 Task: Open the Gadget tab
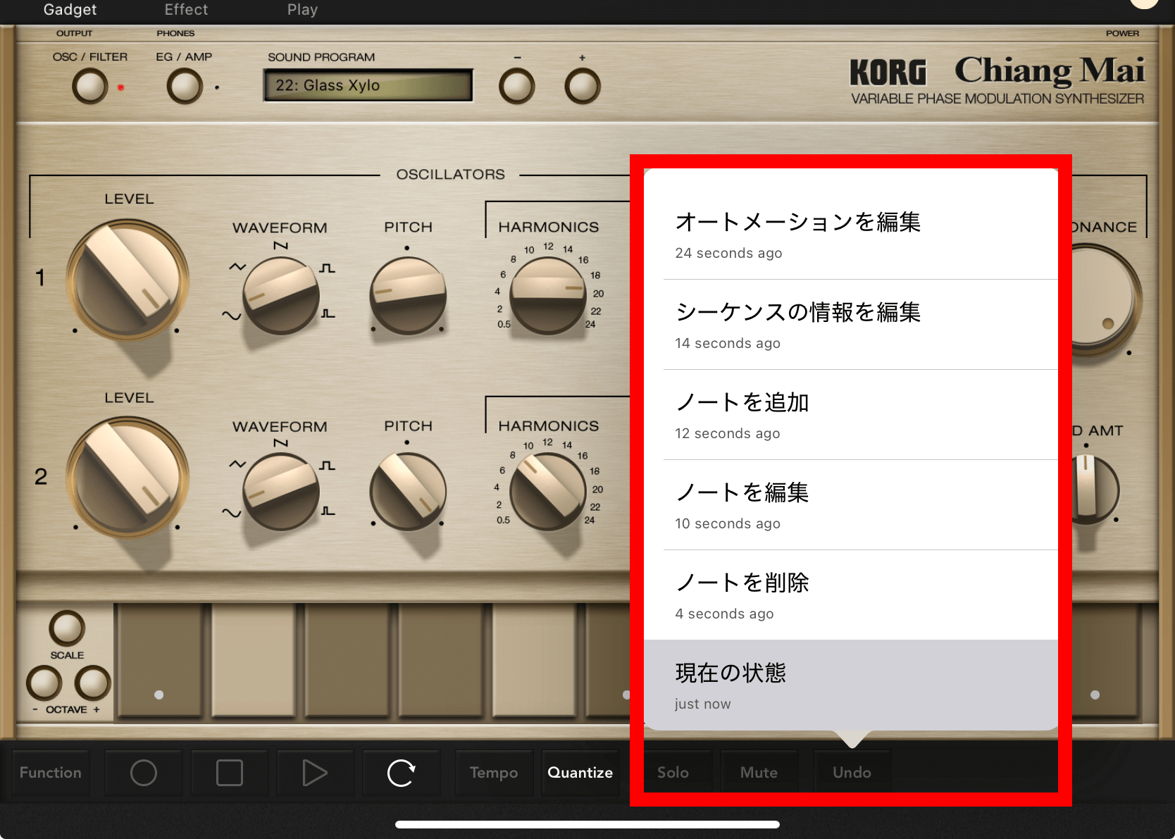click(70, 10)
